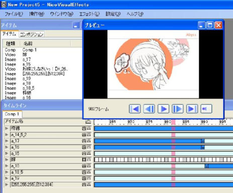The image size is (233, 193).
Task: Click the preview image of the chibi character
Action: pyautogui.click(x=153, y=64)
